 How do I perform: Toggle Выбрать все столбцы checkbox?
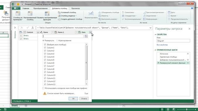pos(45,44)
